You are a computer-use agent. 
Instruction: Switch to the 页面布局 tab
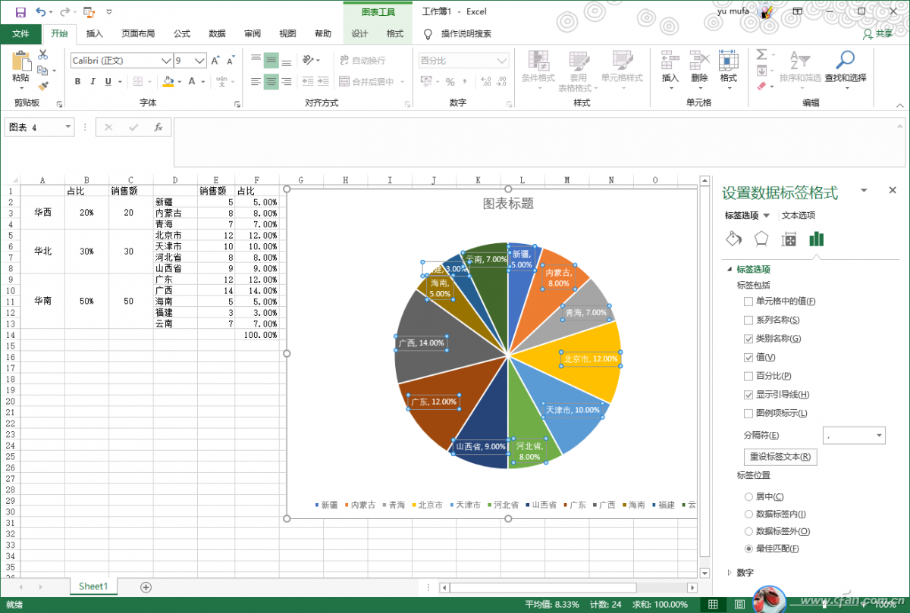pos(138,34)
